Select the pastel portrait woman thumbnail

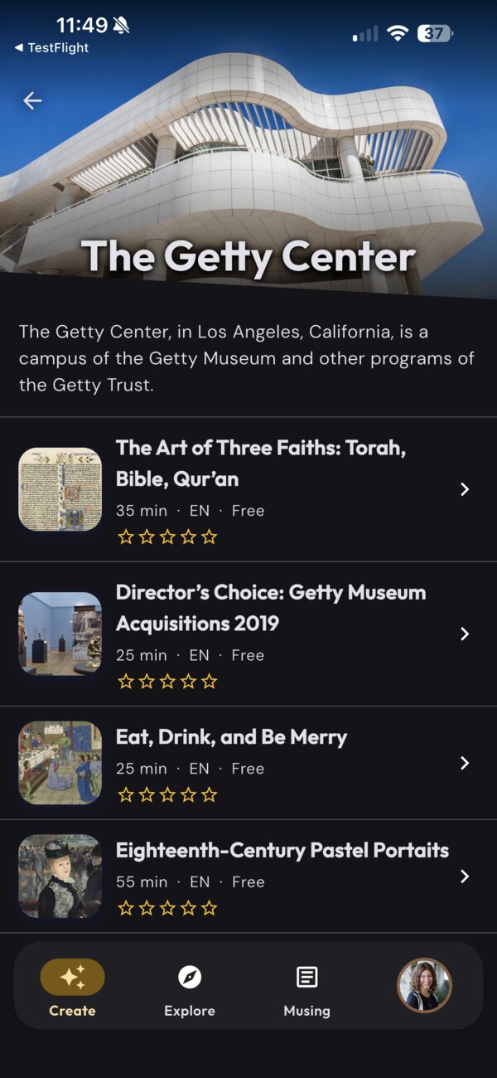[60, 876]
